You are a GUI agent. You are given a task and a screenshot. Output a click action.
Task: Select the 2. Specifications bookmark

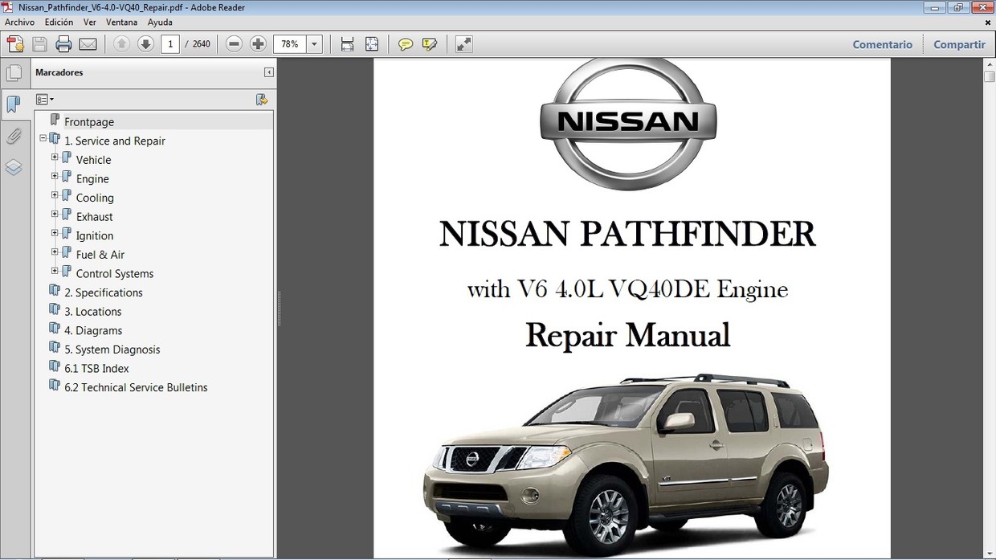(x=104, y=292)
